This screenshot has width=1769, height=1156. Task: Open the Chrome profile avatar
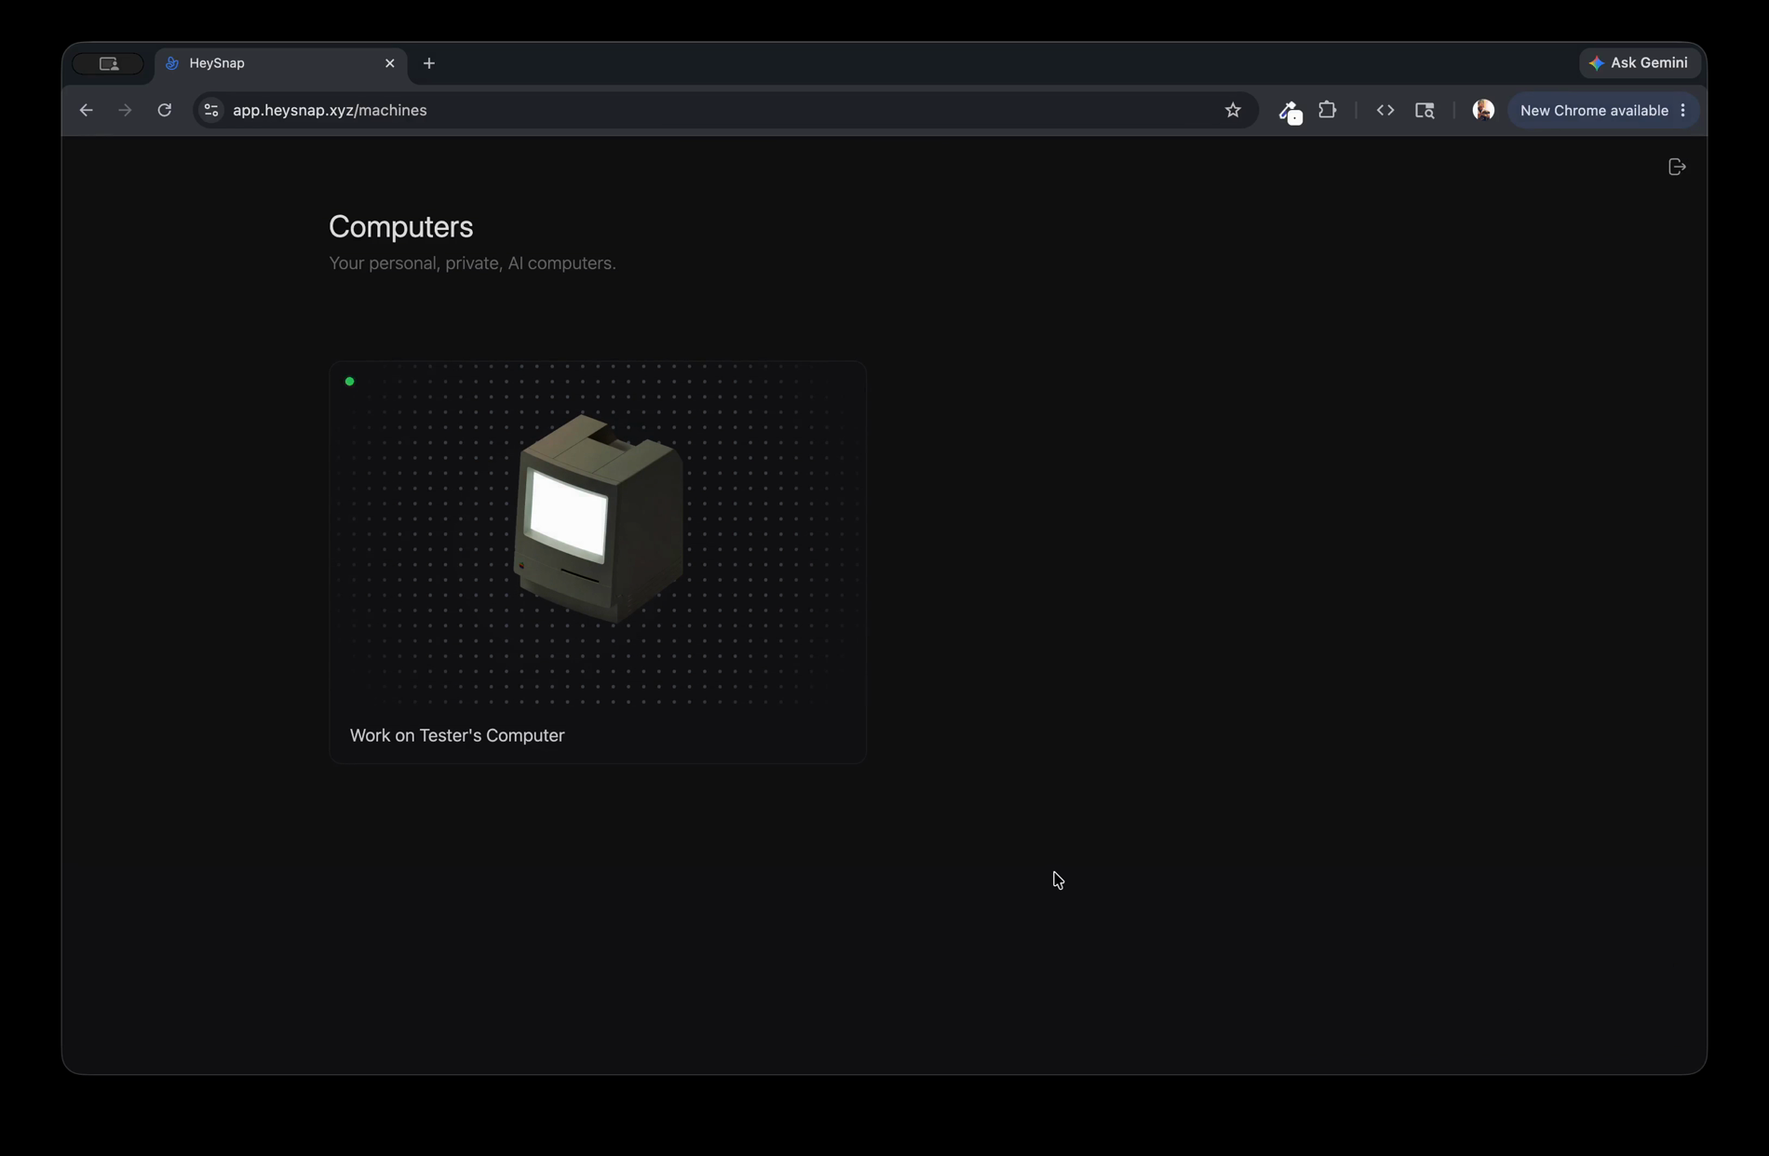pyautogui.click(x=1483, y=110)
